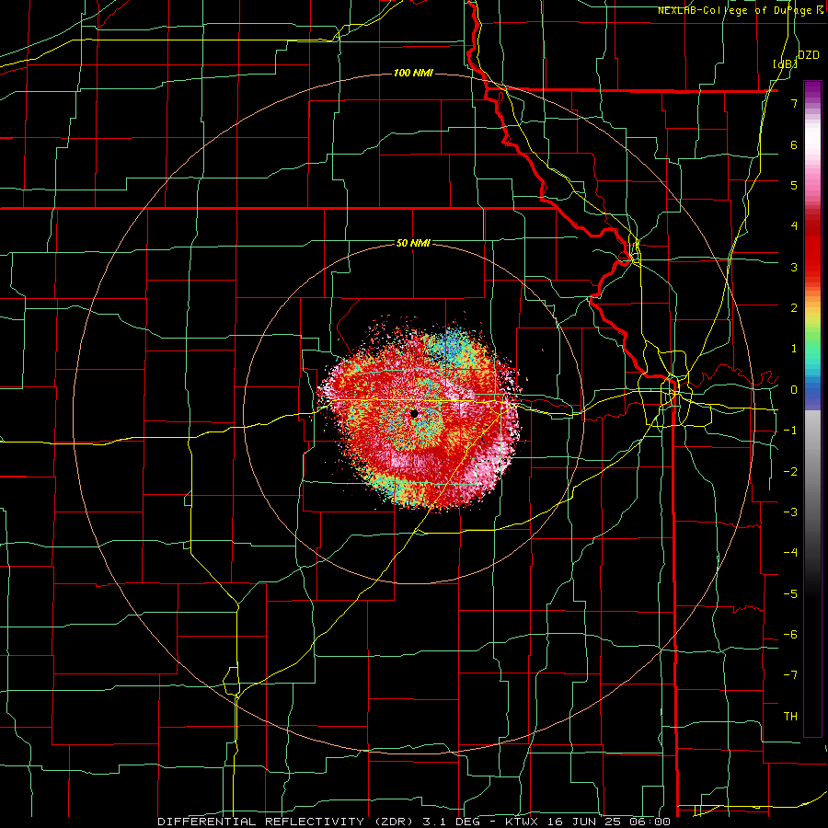Click the "2" value on the color scale
Screen dimensions: 828x828
pos(794,308)
